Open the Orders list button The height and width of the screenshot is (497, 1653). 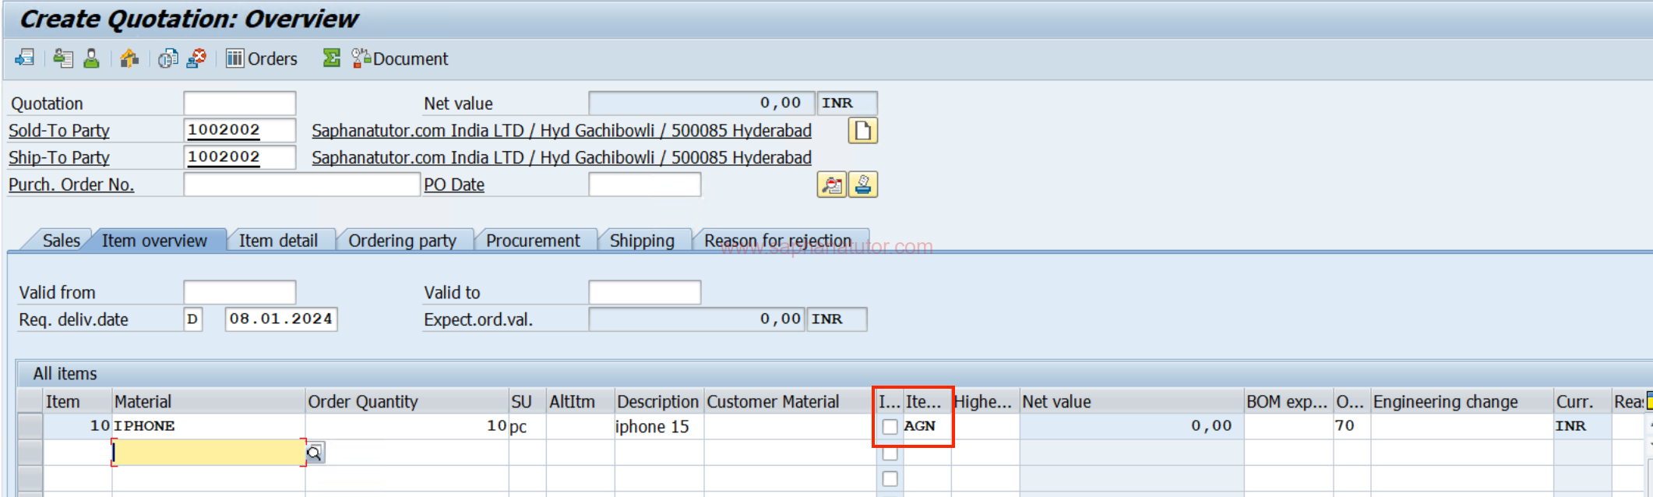tap(262, 58)
